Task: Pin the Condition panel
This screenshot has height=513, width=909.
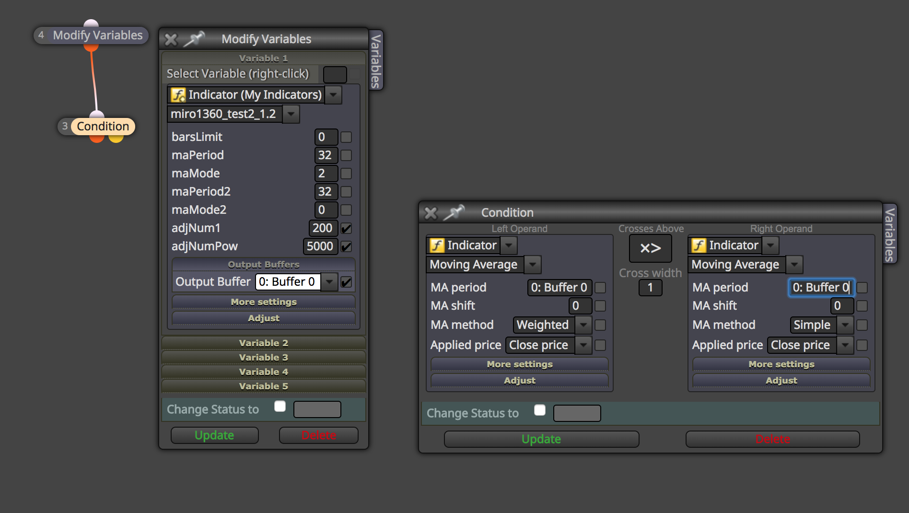Action: pyautogui.click(x=454, y=212)
